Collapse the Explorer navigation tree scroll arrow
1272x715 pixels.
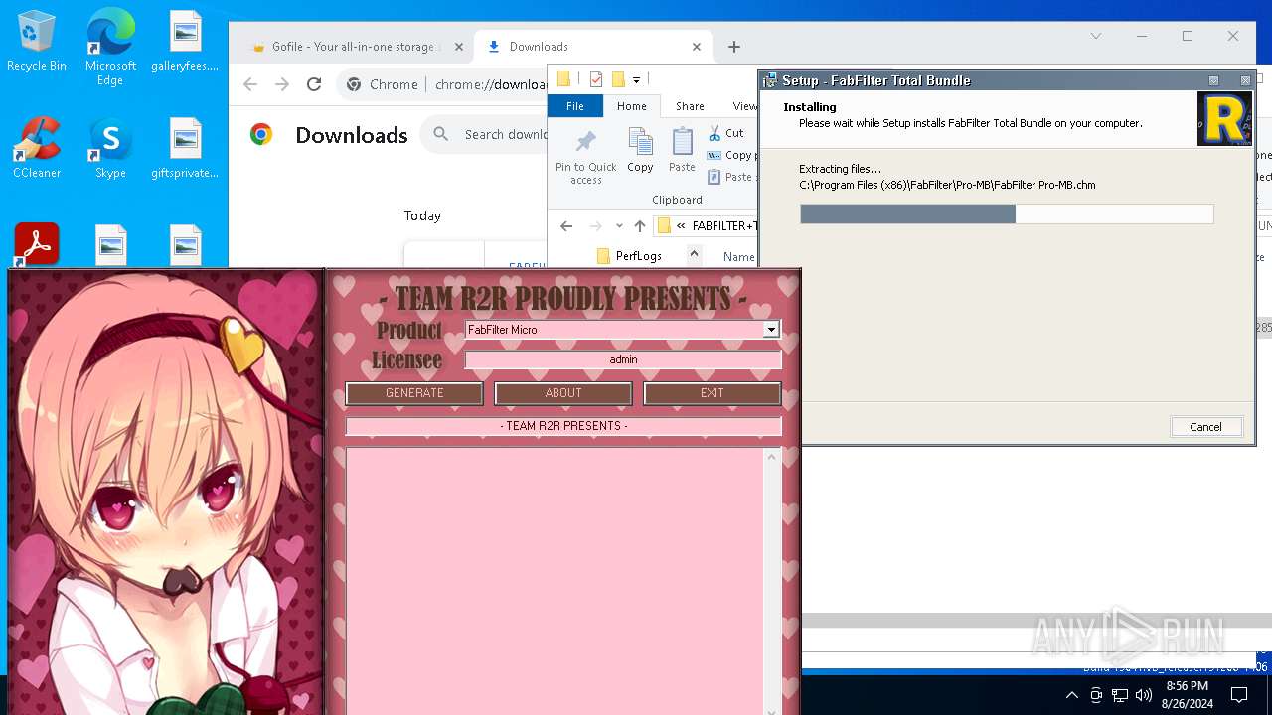click(694, 255)
